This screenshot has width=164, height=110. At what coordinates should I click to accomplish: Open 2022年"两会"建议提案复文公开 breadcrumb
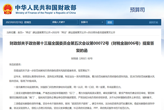coord(69,33)
